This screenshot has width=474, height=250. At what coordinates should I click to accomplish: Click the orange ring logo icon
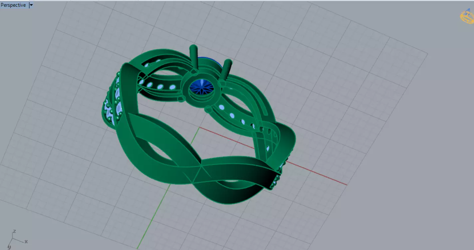point(467,17)
